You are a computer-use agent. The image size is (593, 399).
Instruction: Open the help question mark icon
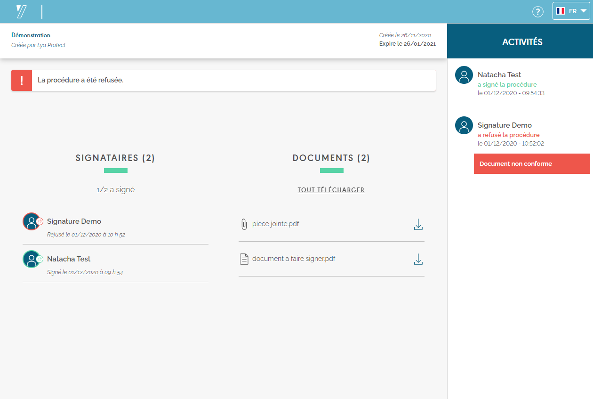pos(537,12)
